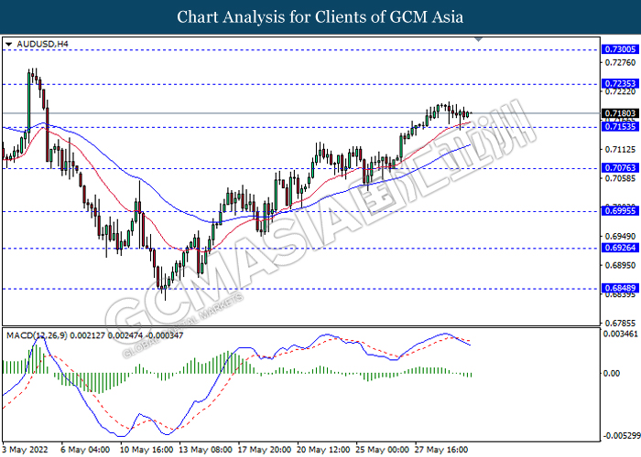Click the 0.71125 axis price value
This screenshot has height=457, width=641.
[620, 149]
